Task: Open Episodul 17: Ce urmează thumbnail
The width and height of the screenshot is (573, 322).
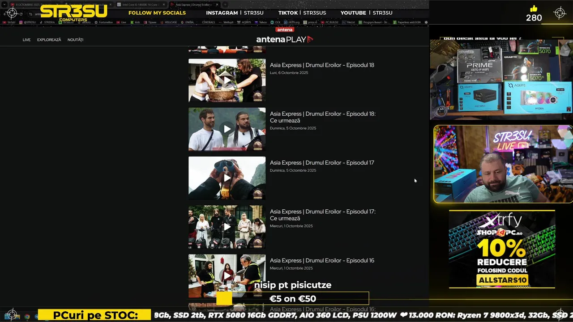Action: 227,227
